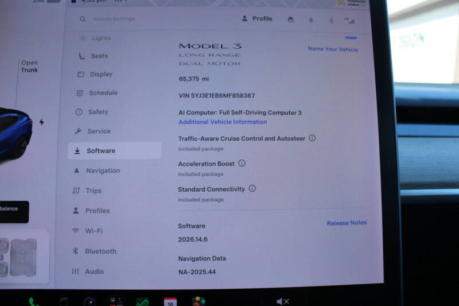The width and height of the screenshot is (459, 306).
Task: Open the Wi-Fi settings menu
Action: [87, 231]
